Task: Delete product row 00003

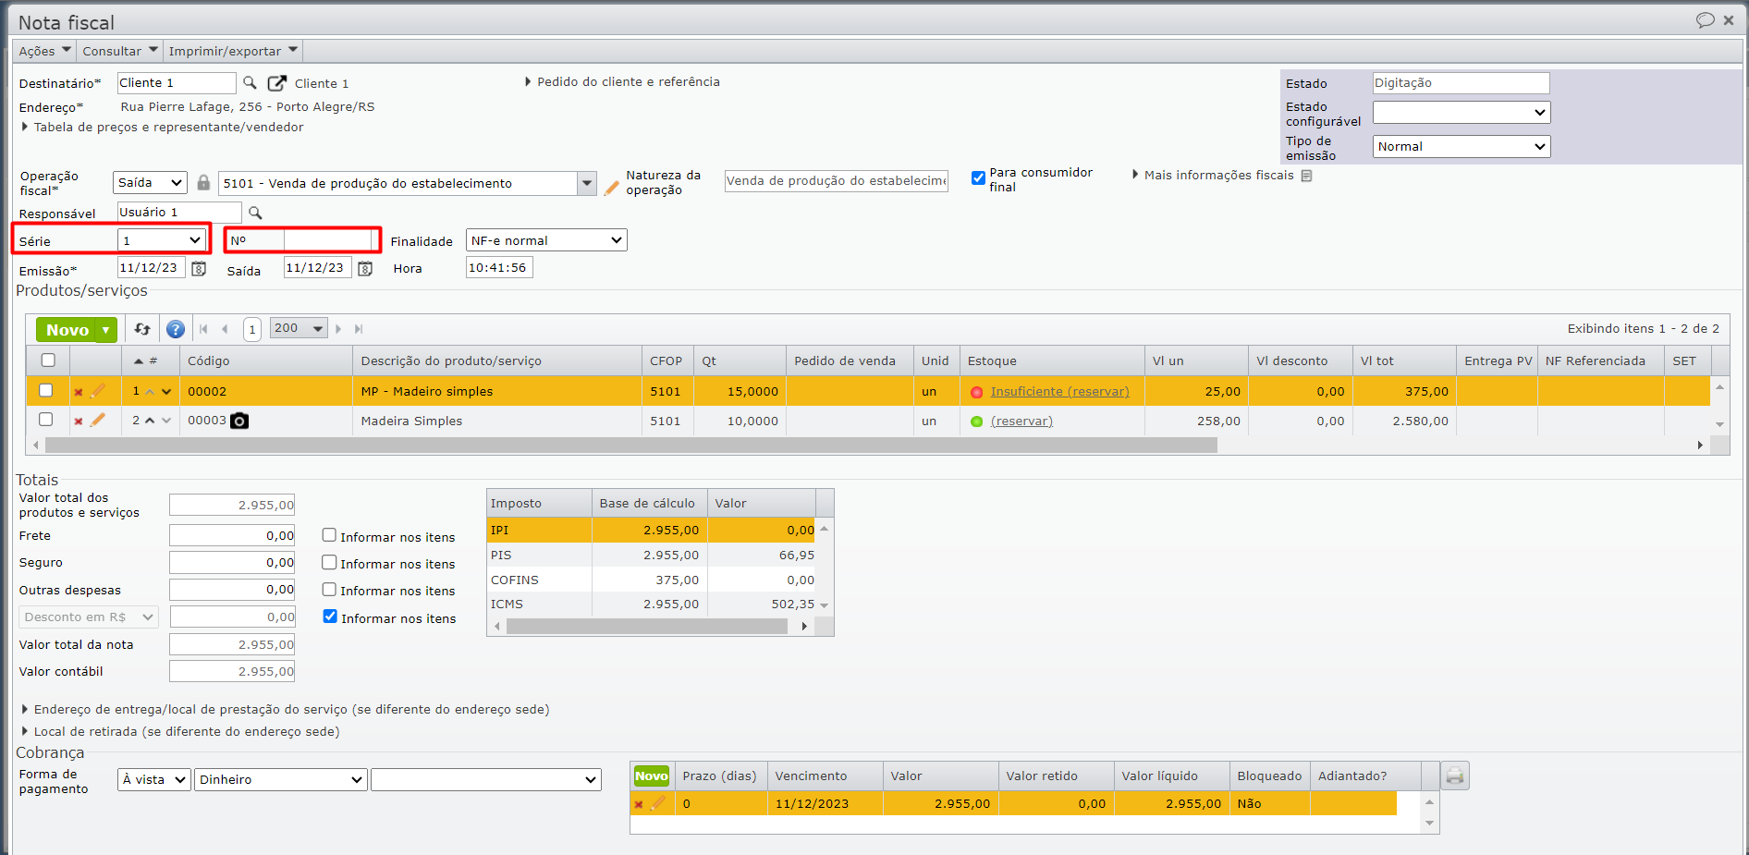Action: (x=79, y=421)
